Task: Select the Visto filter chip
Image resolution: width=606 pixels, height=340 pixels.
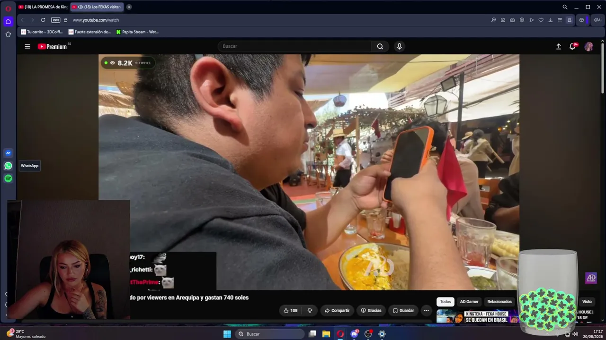Action: click(x=587, y=302)
